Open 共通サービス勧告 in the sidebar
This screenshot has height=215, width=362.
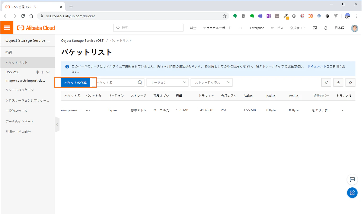click(x=27, y=132)
